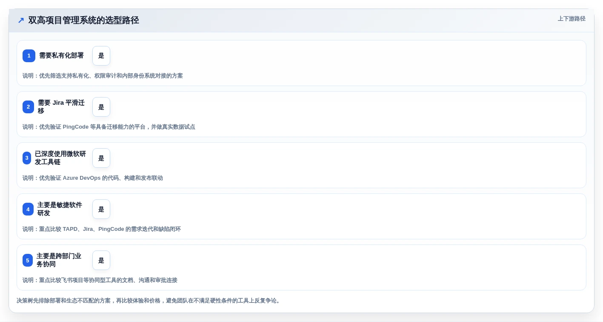Click the footer text starting 决策树先排除
603x322 pixels.
(149, 301)
